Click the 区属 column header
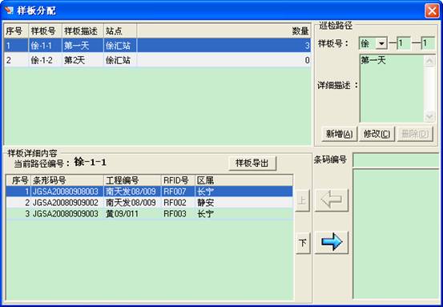This screenshot has width=443, height=307. click(244, 180)
